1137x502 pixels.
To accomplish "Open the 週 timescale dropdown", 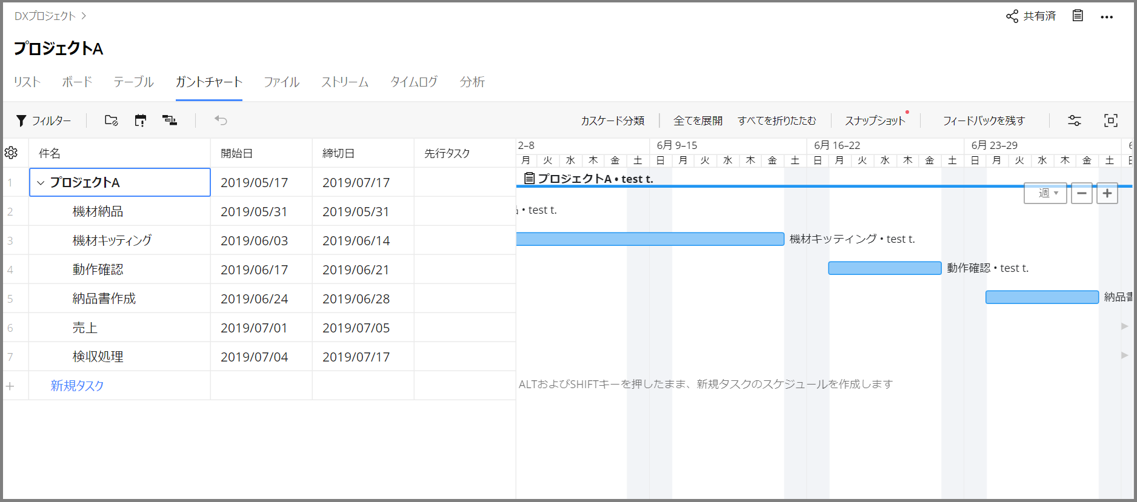I will (1045, 193).
